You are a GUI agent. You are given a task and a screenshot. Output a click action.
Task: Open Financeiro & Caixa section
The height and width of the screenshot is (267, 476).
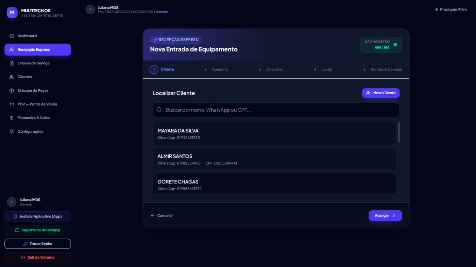tap(38, 118)
